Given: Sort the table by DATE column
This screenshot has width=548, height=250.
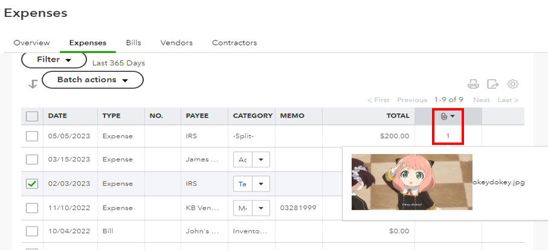Looking at the screenshot, I should coord(57,116).
